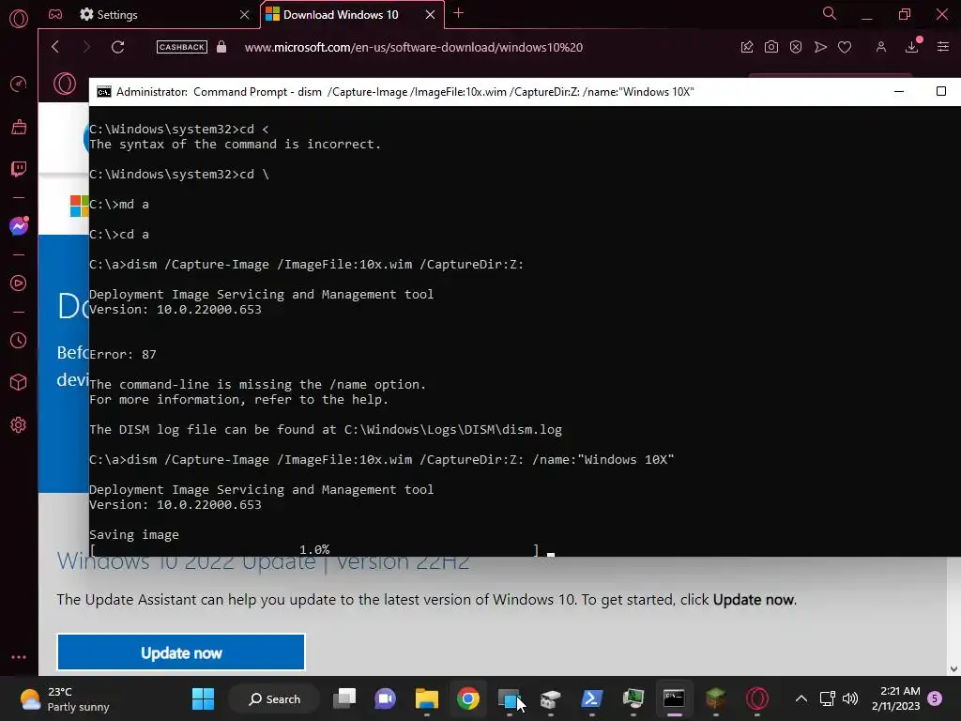Select Command Prompt in the taskbar
The width and height of the screenshot is (961, 721).
click(x=674, y=698)
